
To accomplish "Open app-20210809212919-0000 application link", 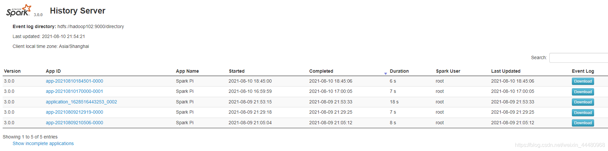I will point(75,112).
